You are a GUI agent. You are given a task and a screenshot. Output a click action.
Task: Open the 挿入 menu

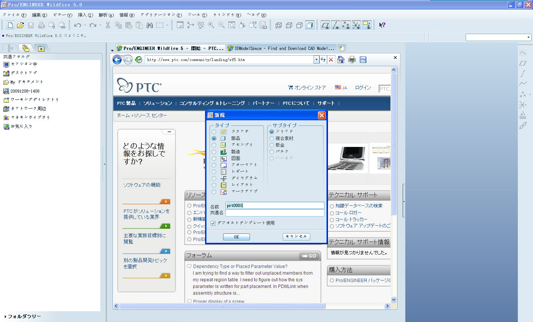85,15
